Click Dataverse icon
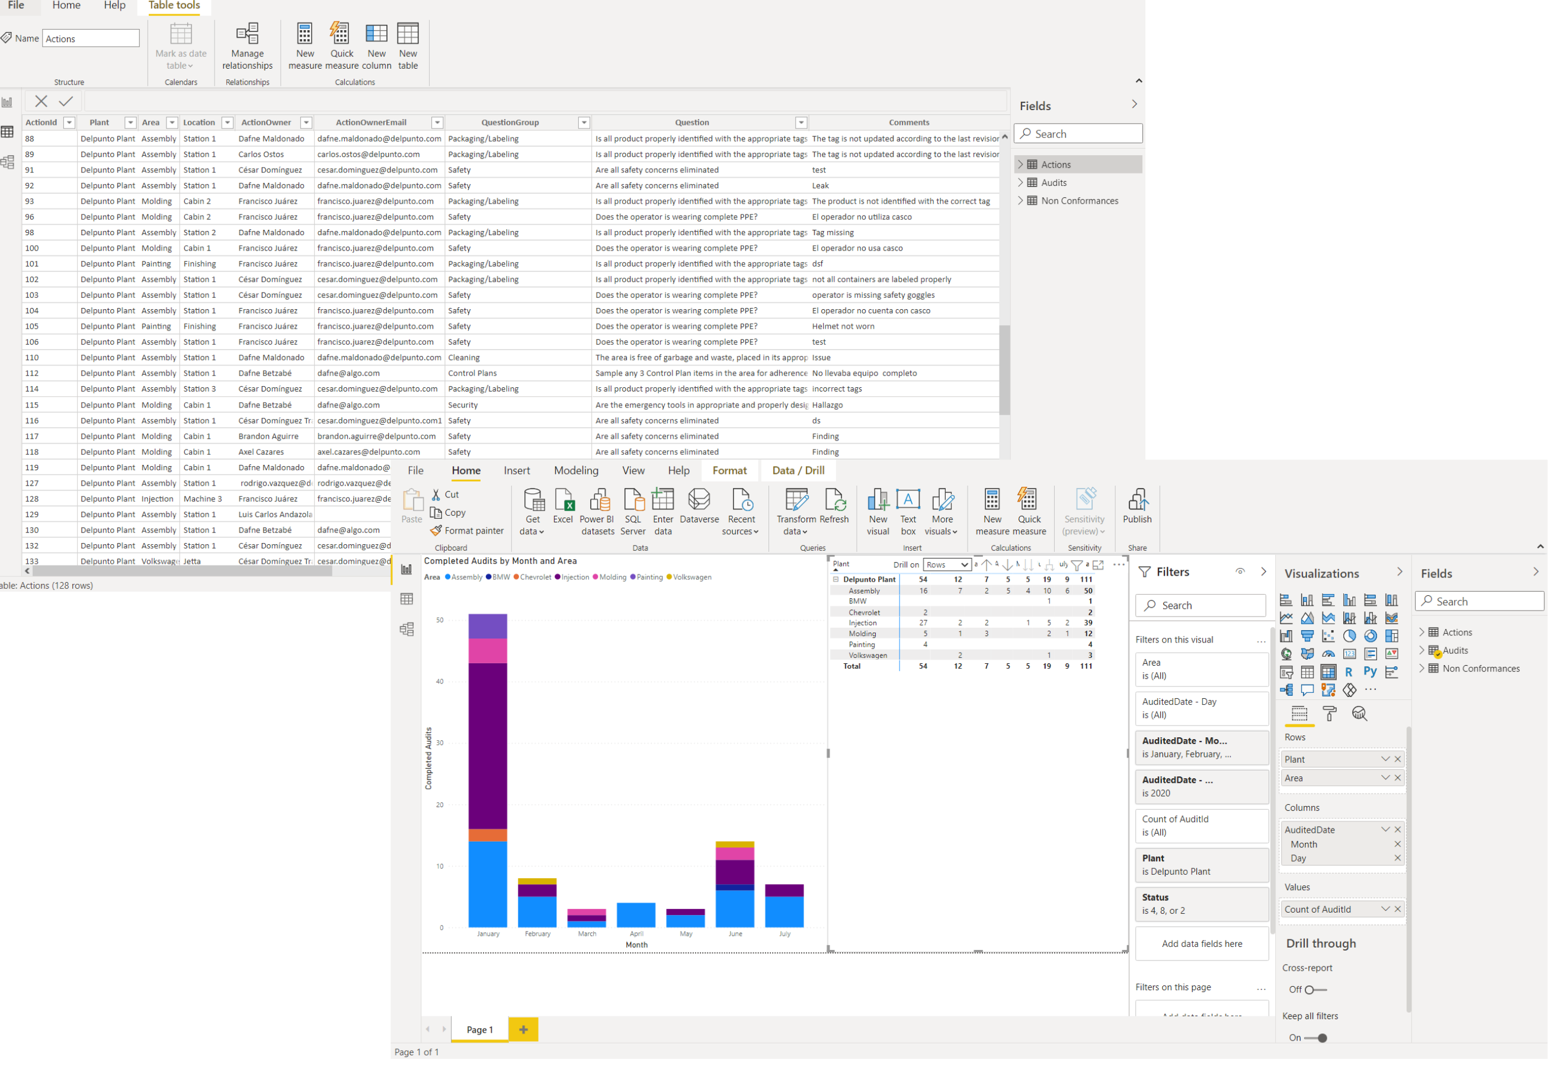Image resolution: width=1556 pixels, height=1066 pixels. [700, 500]
